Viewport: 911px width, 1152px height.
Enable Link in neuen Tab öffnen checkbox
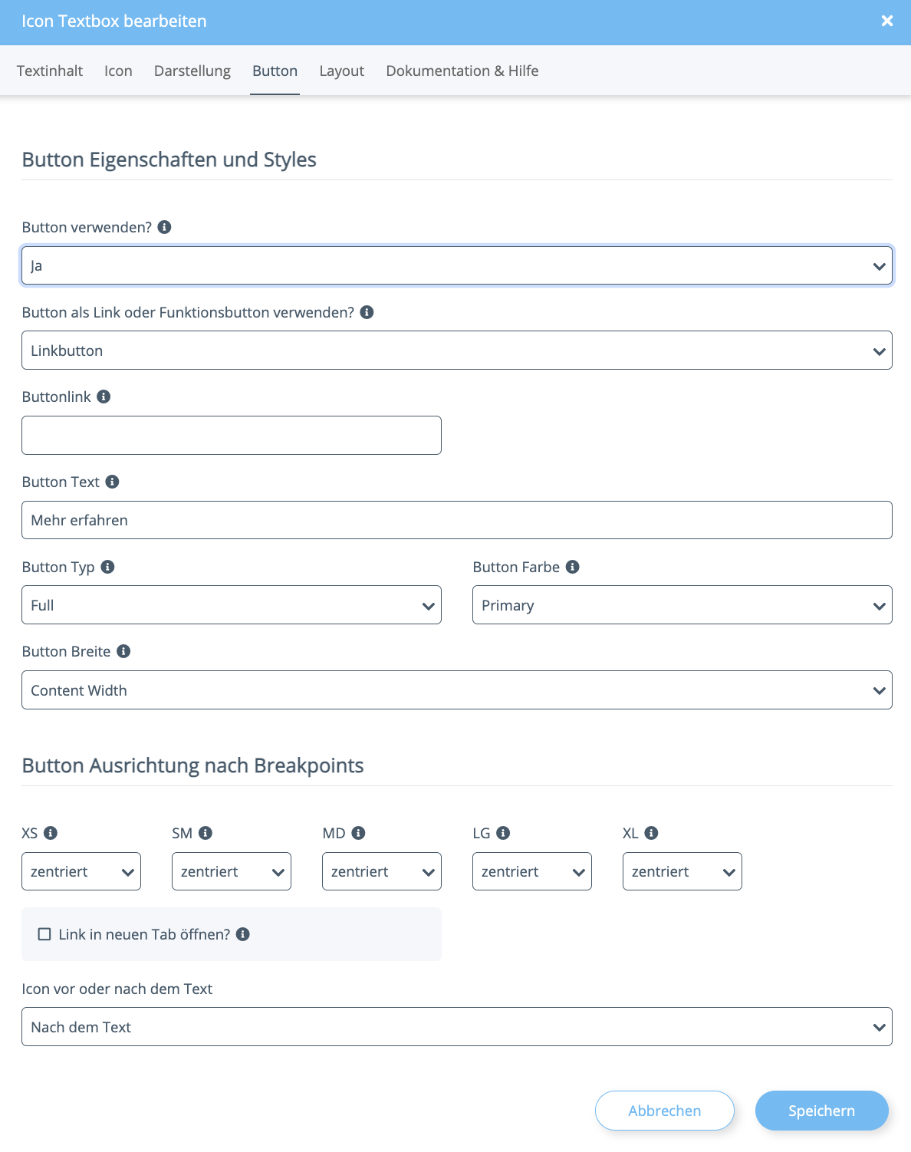pos(44,934)
